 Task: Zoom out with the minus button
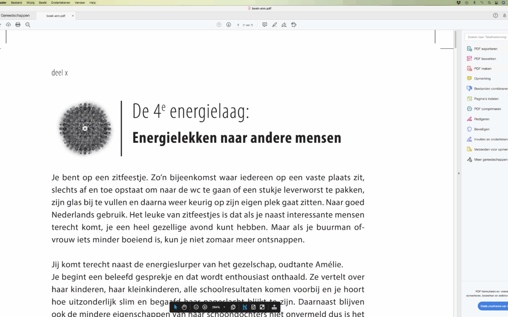coord(196,307)
